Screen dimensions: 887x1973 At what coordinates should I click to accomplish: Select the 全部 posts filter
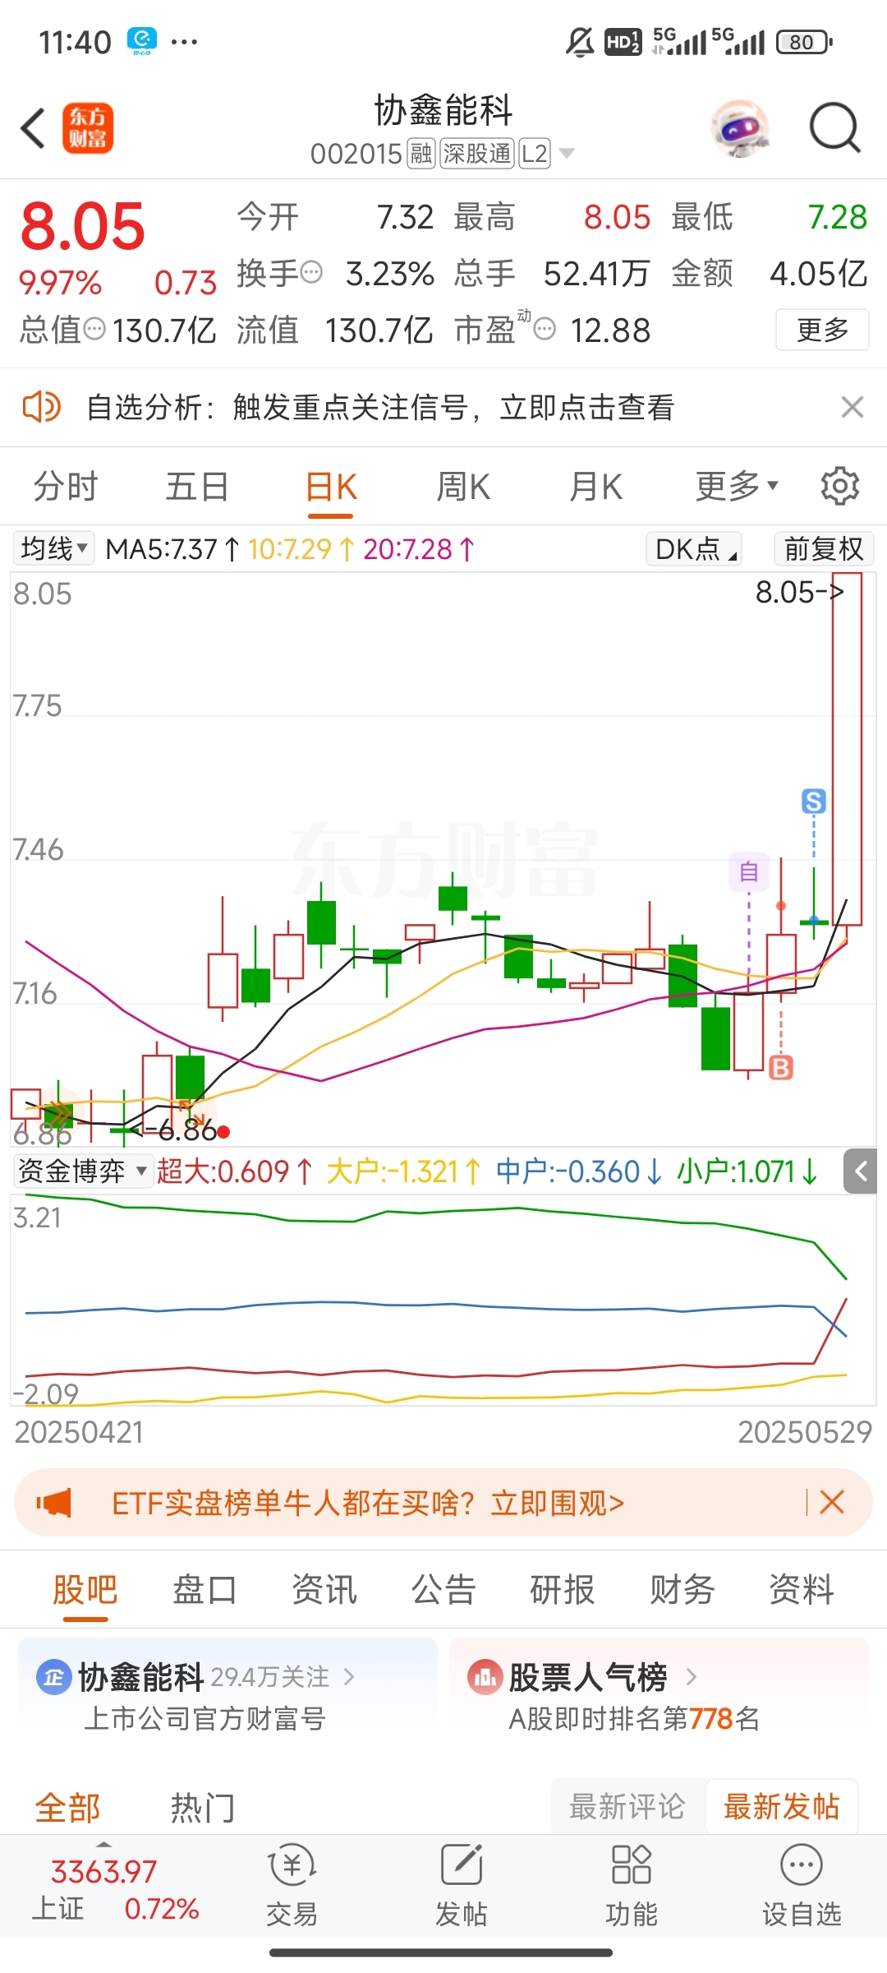(x=67, y=1807)
